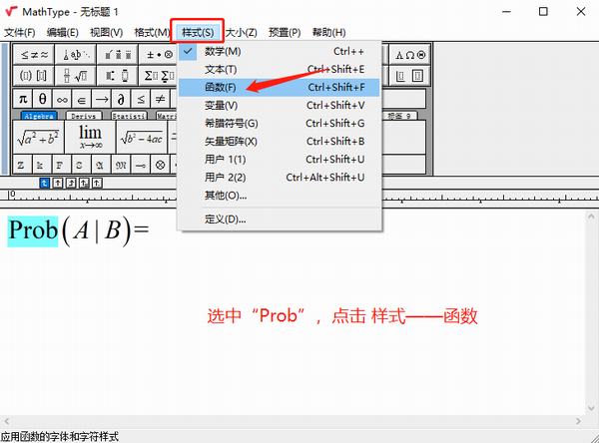Image resolution: width=599 pixels, height=443 pixels.
Task: Choose the checked 数学(M) style
Action: tap(280, 51)
